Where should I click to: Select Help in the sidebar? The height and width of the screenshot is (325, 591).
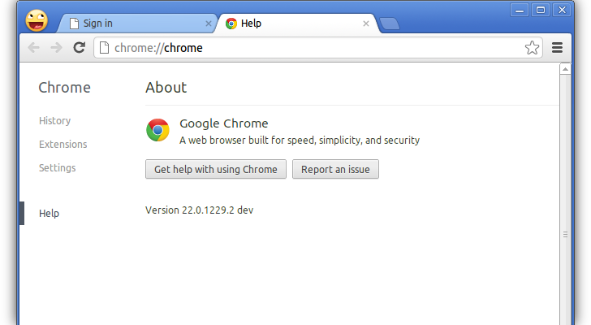click(49, 214)
